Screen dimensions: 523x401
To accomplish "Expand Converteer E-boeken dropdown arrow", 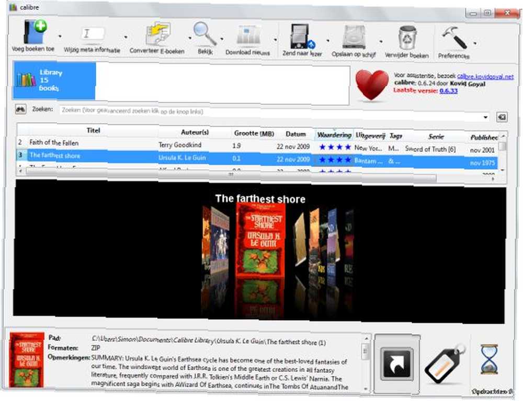I will (x=190, y=38).
